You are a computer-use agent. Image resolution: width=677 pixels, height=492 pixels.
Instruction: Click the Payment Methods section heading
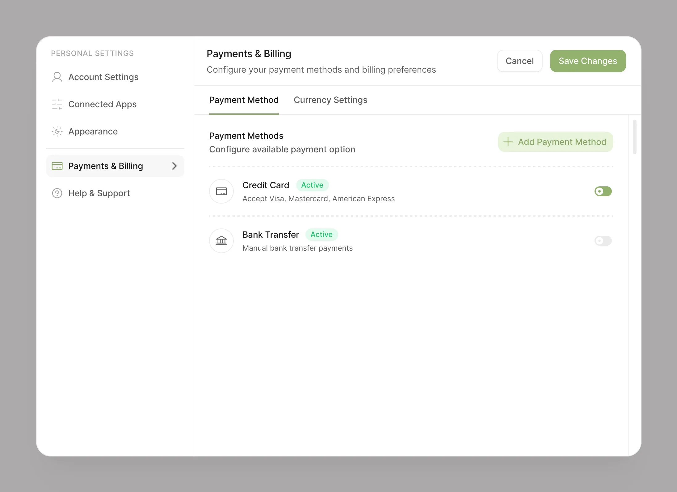[246, 136]
